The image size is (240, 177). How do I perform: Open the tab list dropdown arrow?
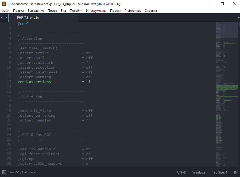238,17
